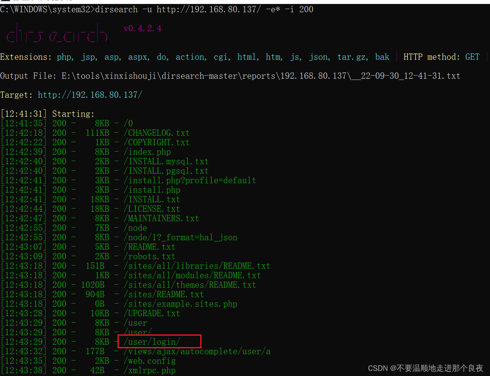Click the /MAINTAINERS.txt result path

pyautogui.click(x=161, y=218)
